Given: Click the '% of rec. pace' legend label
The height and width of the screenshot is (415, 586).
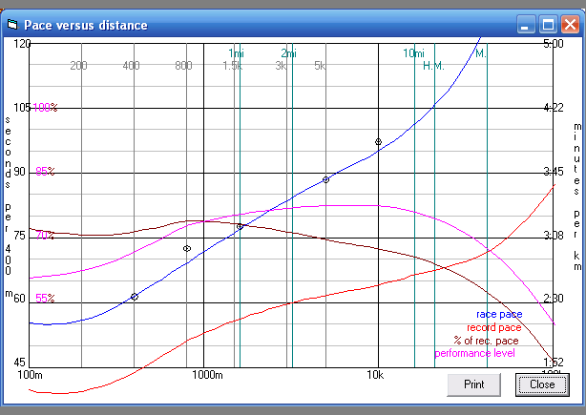Looking at the screenshot, I should click(487, 341).
